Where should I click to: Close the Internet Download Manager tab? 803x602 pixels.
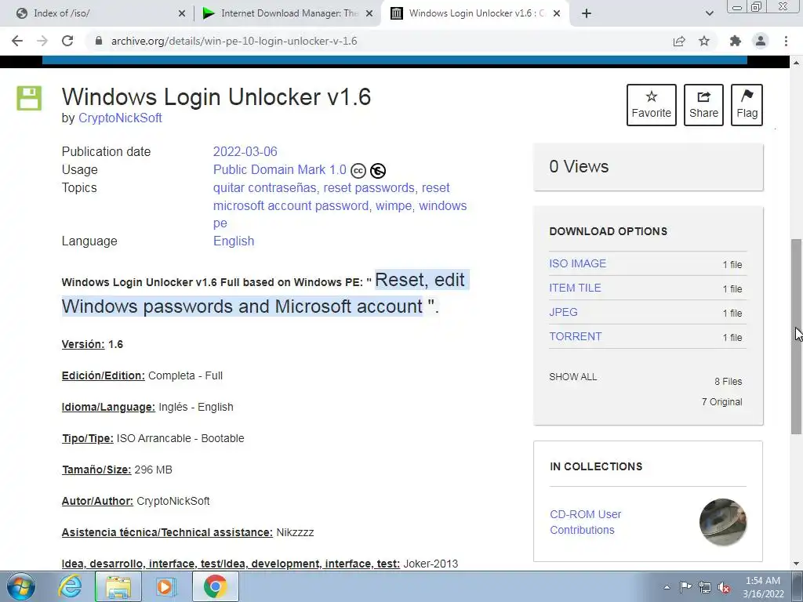(x=369, y=13)
